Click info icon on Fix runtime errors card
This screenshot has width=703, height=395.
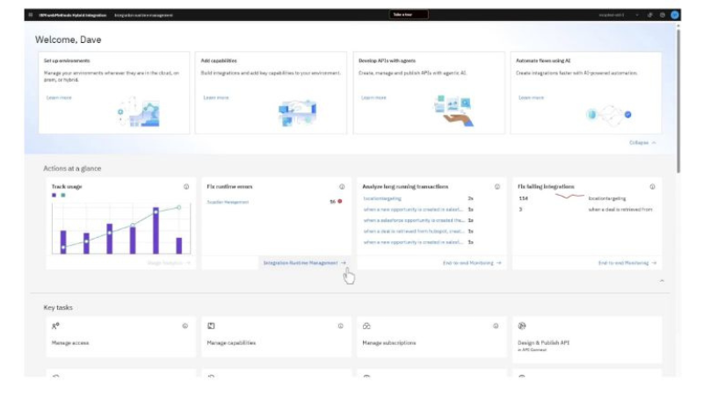click(342, 187)
